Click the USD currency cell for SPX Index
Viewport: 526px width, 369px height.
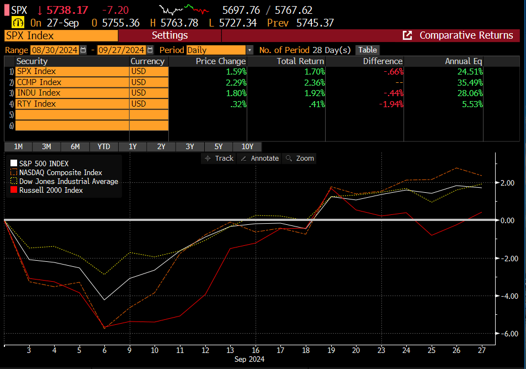pos(149,71)
